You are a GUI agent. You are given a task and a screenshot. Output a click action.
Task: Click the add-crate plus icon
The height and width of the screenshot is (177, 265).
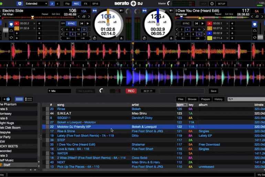4,99
